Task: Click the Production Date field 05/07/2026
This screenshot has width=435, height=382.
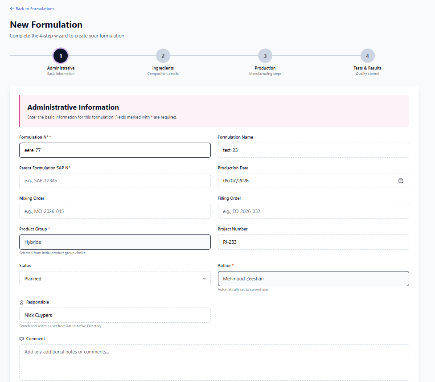Action: [313, 181]
